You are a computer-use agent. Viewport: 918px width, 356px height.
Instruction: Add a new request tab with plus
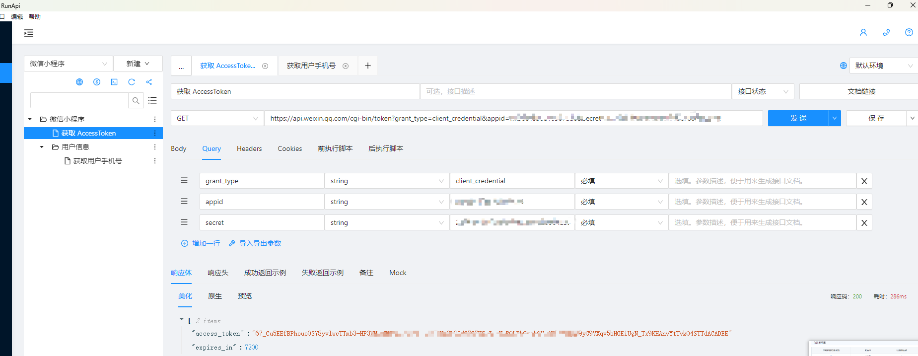(x=368, y=66)
